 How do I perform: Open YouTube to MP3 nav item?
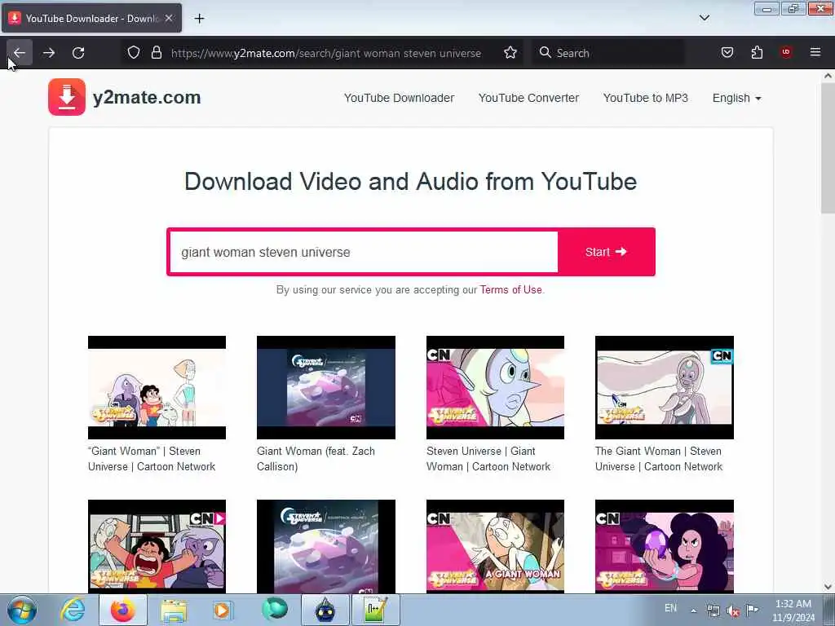tap(646, 98)
